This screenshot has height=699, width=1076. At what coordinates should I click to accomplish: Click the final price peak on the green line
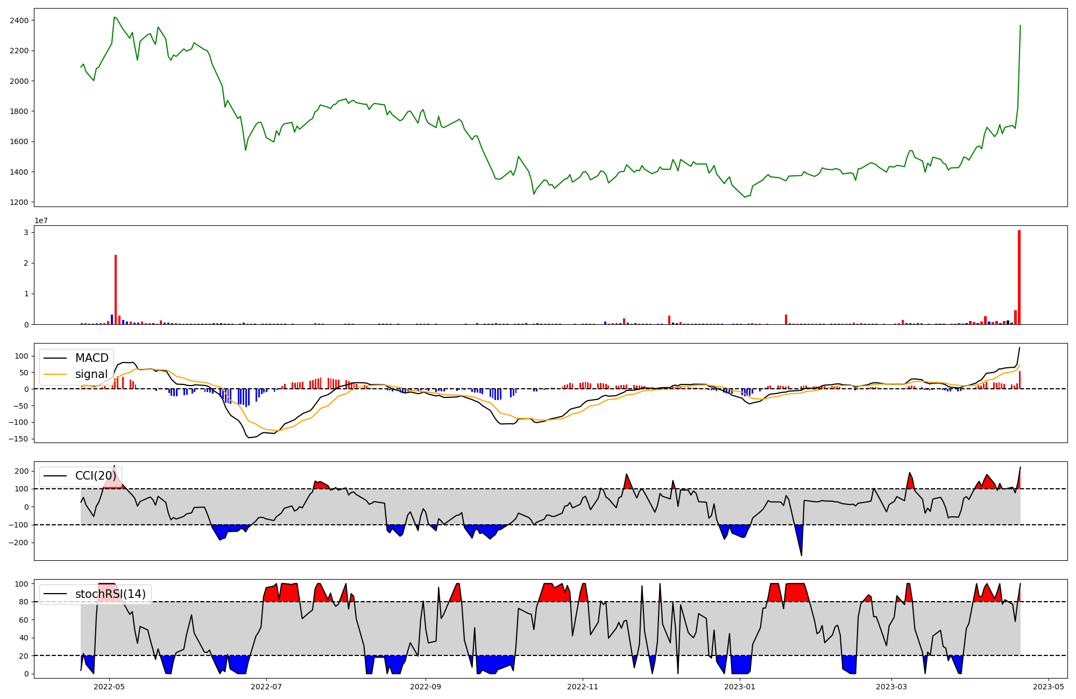coord(1020,25)
